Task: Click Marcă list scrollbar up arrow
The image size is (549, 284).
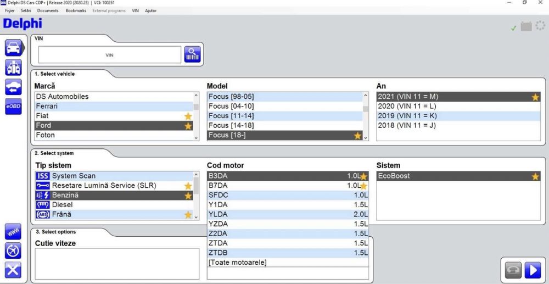Action: pos(196,95)
